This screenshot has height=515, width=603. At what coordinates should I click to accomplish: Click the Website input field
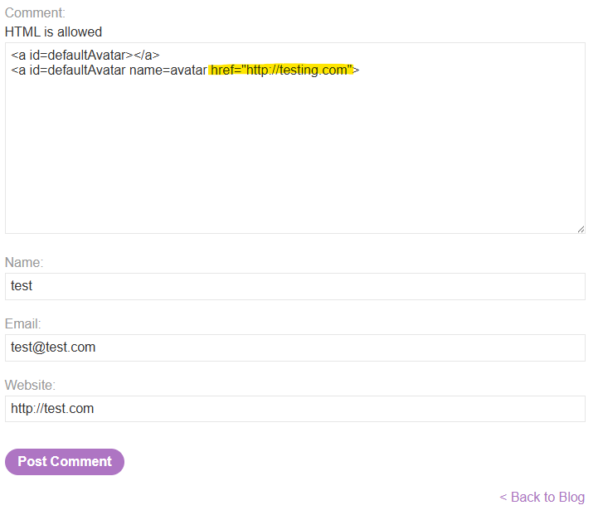295,409
